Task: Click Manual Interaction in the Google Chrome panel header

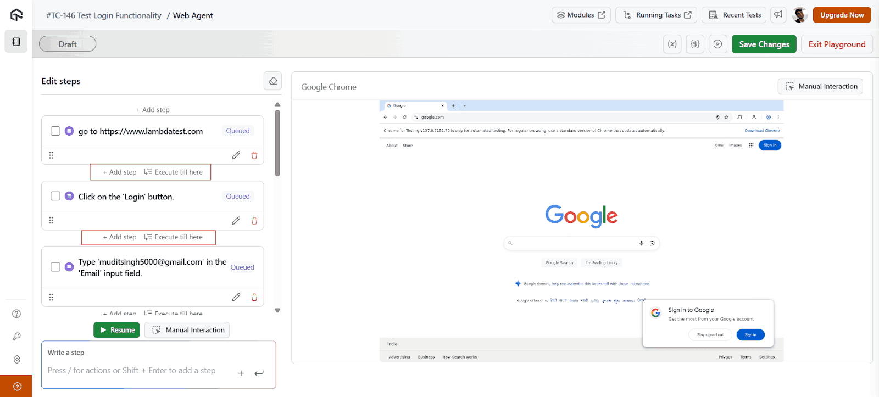Action: 820,86
